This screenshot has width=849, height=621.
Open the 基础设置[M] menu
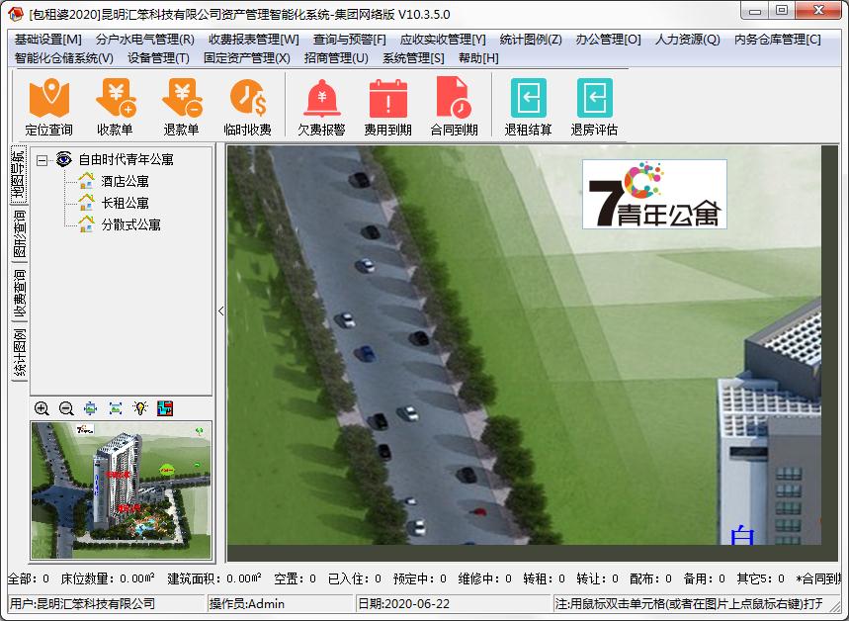[x=48, y=40]
